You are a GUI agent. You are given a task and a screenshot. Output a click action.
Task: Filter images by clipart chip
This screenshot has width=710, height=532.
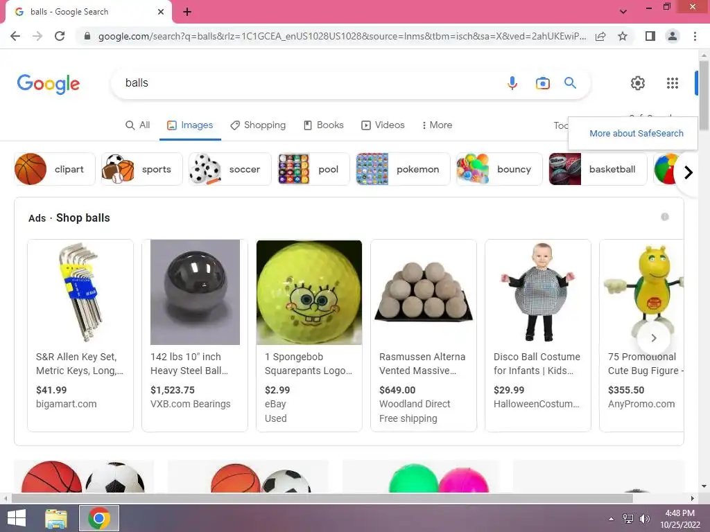click(54, 169)
